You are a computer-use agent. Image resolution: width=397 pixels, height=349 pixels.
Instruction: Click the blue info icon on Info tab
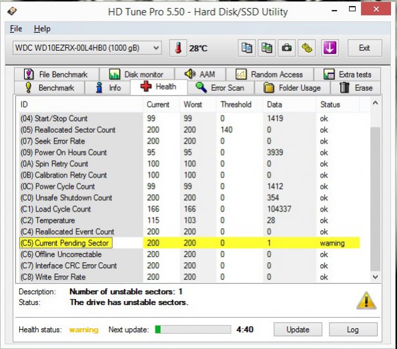[99, 87]
